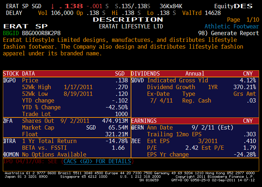Viewport: 262px width, 187px height.
Task: Click the Est EPS value .410
Action: point(250,141)
